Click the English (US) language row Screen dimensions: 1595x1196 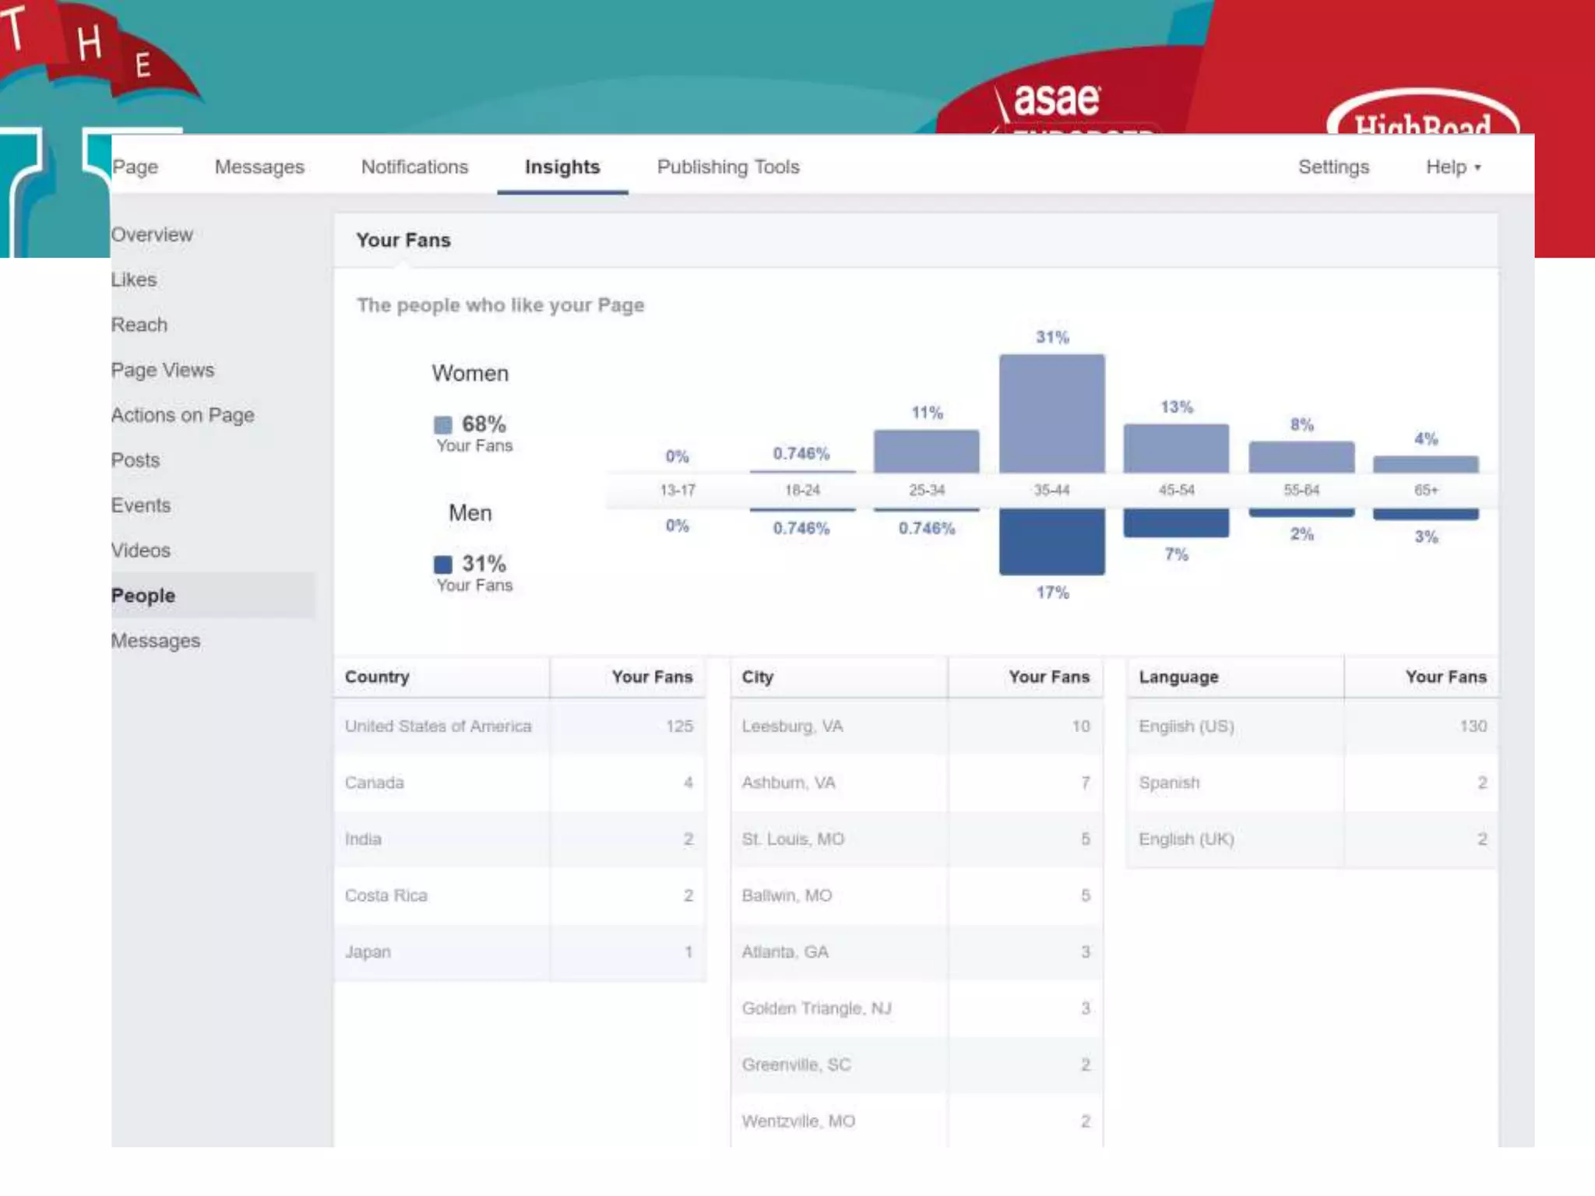click(x=1186, y=726)
